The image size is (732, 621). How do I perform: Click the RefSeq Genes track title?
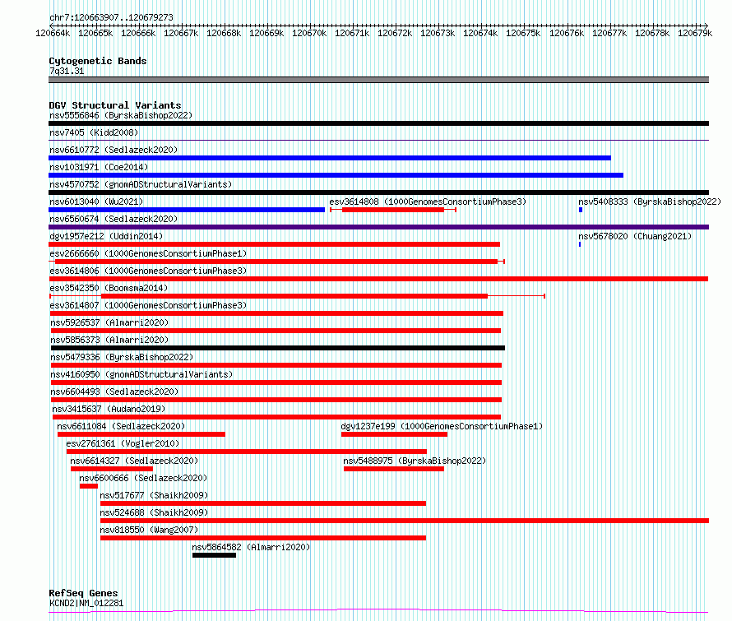pyautogui.click(x=83, y=593)
